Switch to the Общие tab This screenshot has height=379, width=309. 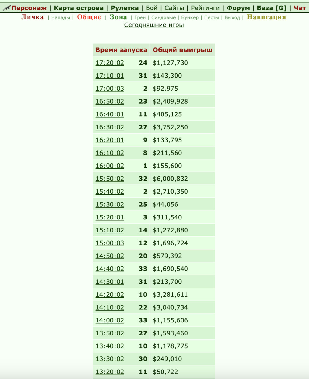(x=89, y=17)
